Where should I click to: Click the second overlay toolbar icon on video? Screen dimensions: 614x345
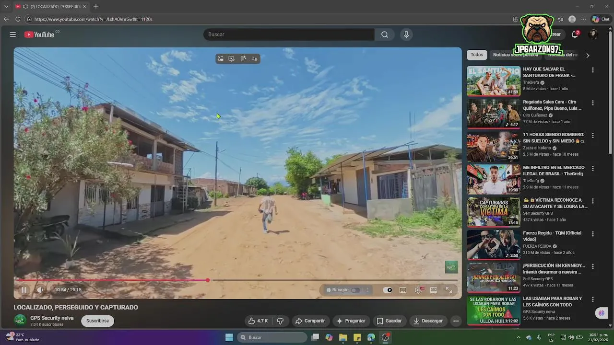(x=232, y=58)
